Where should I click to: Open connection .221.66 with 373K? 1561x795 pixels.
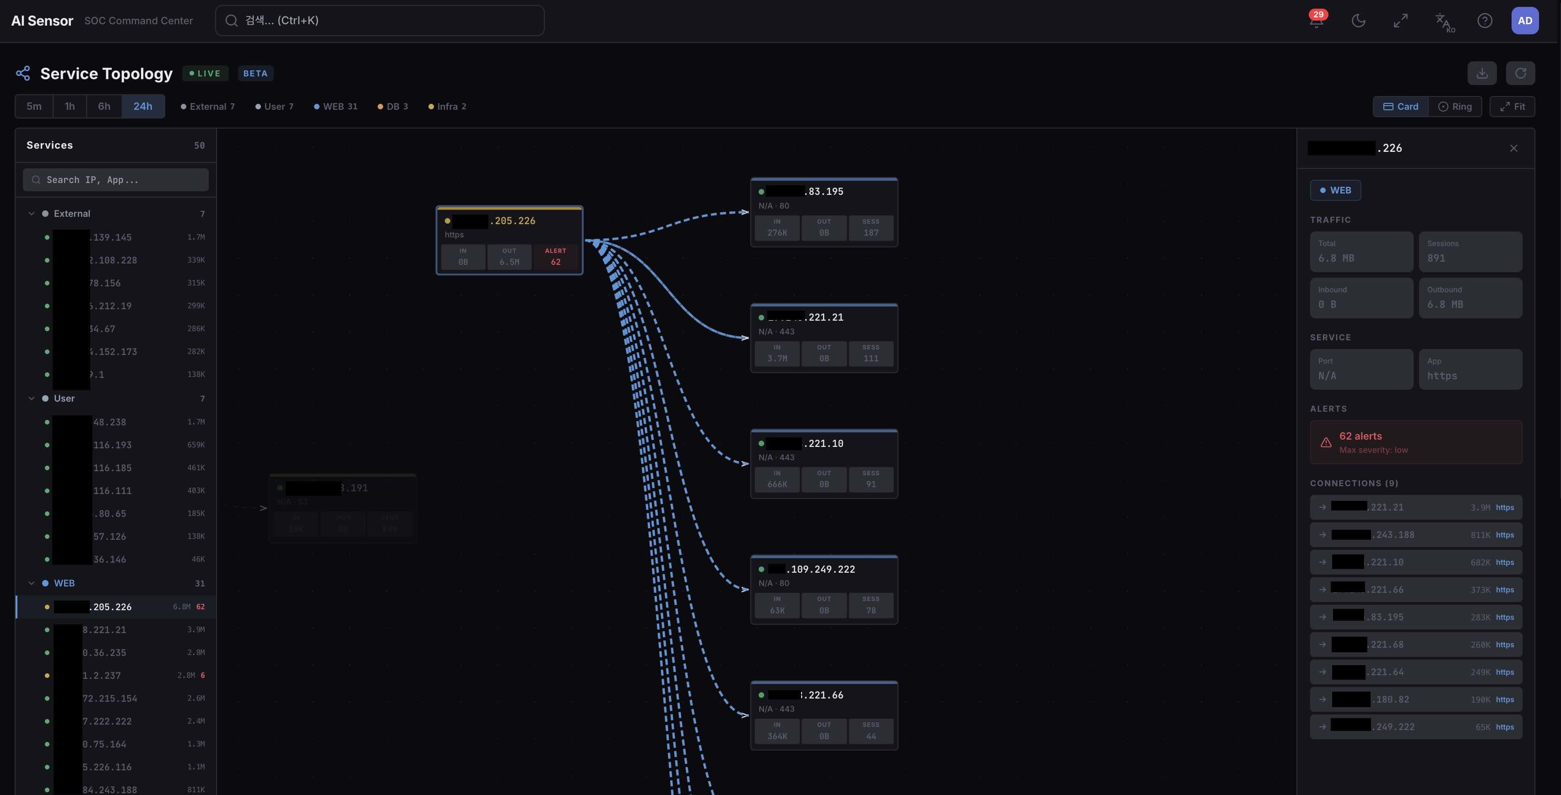[1415, 590]
